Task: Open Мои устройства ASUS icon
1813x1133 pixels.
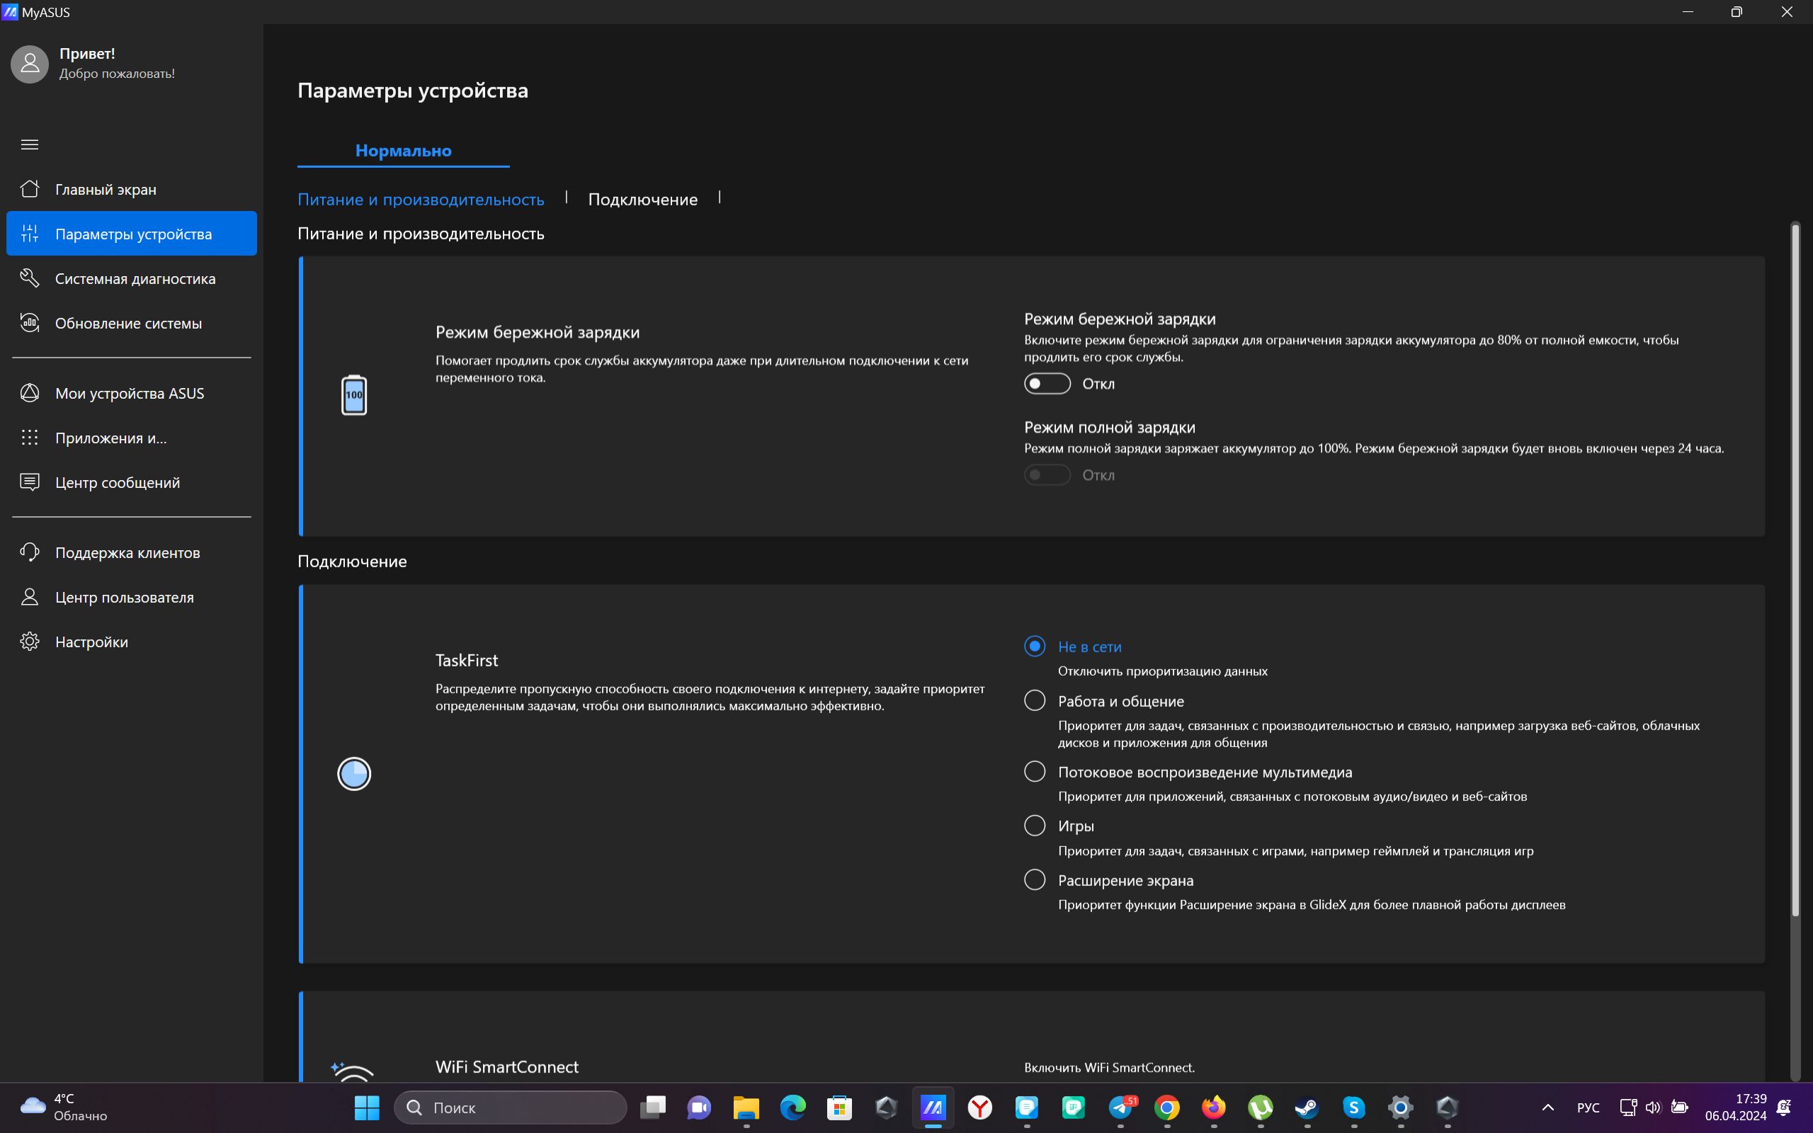Action: [x=29, y=392]
